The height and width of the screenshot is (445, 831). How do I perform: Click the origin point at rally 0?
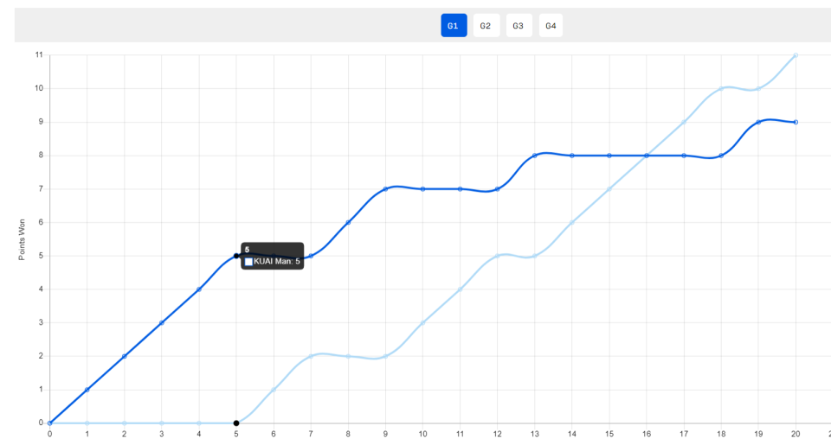(50, 423)
